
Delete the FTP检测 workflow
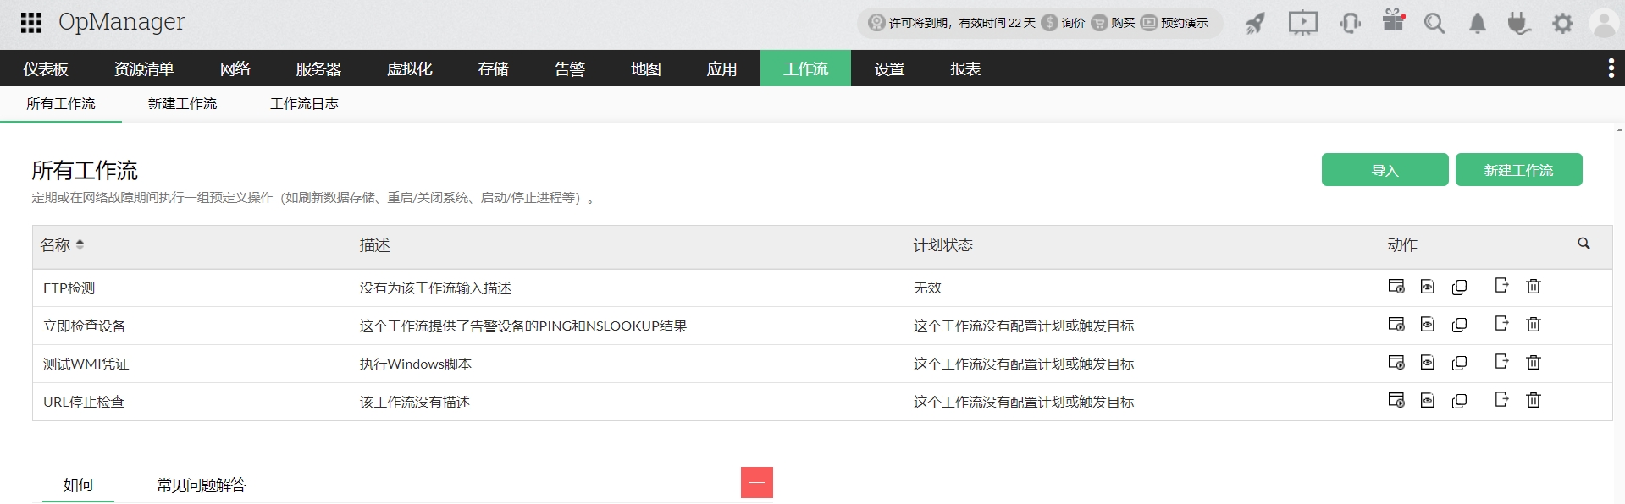coord(1534,287)
